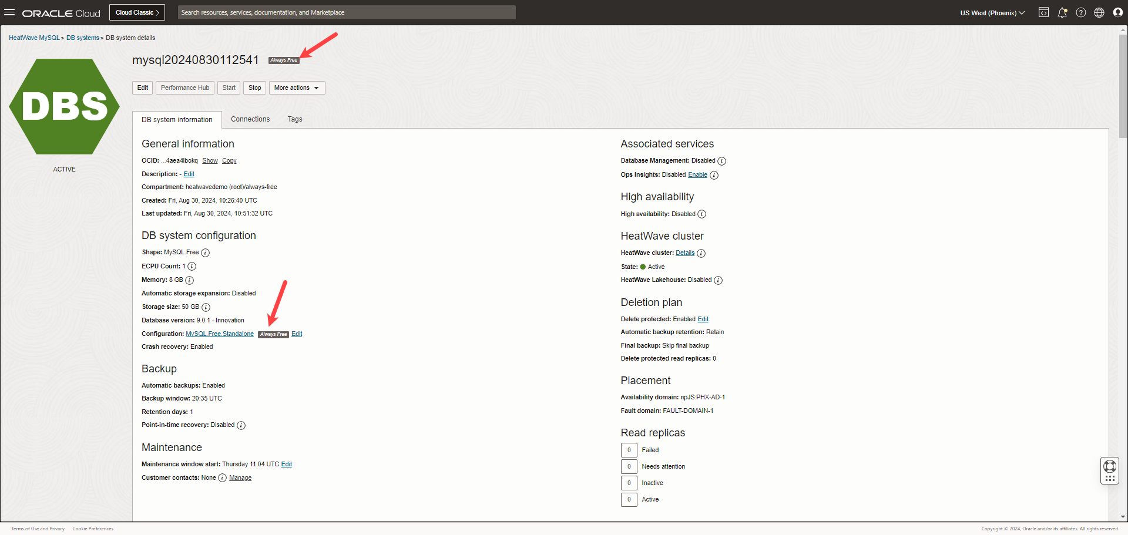Open Cloud Shell developer tools icon
This screenshot has height=535, width=1128.
[x=1043, y=12]
